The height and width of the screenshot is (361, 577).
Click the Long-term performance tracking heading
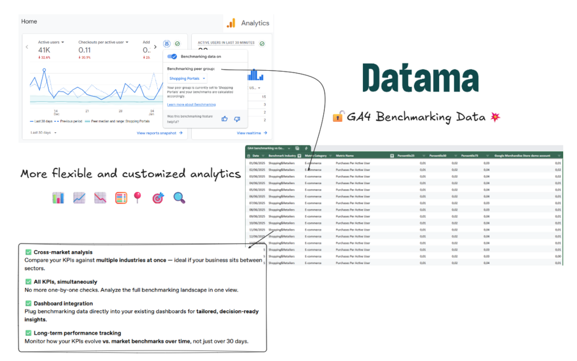pos(78,333)
